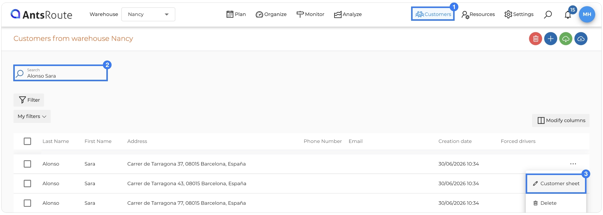This screenshot has height=215, width=603.
Task: Click the Filter button
Action: [x=29, y=100]
